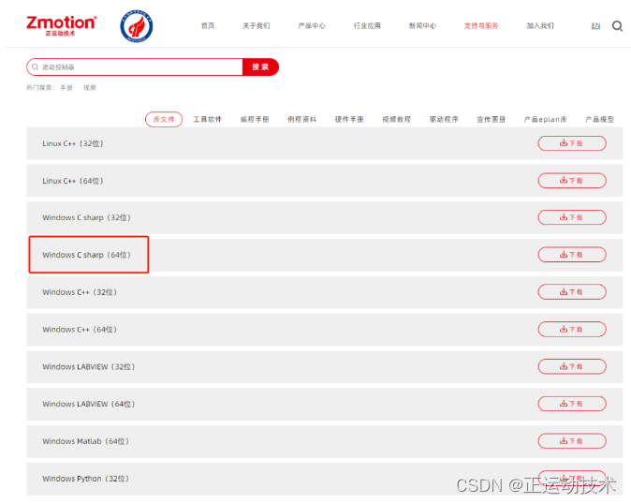
Task: Download Windows C++ (64位) library
Action: point(572,330)
